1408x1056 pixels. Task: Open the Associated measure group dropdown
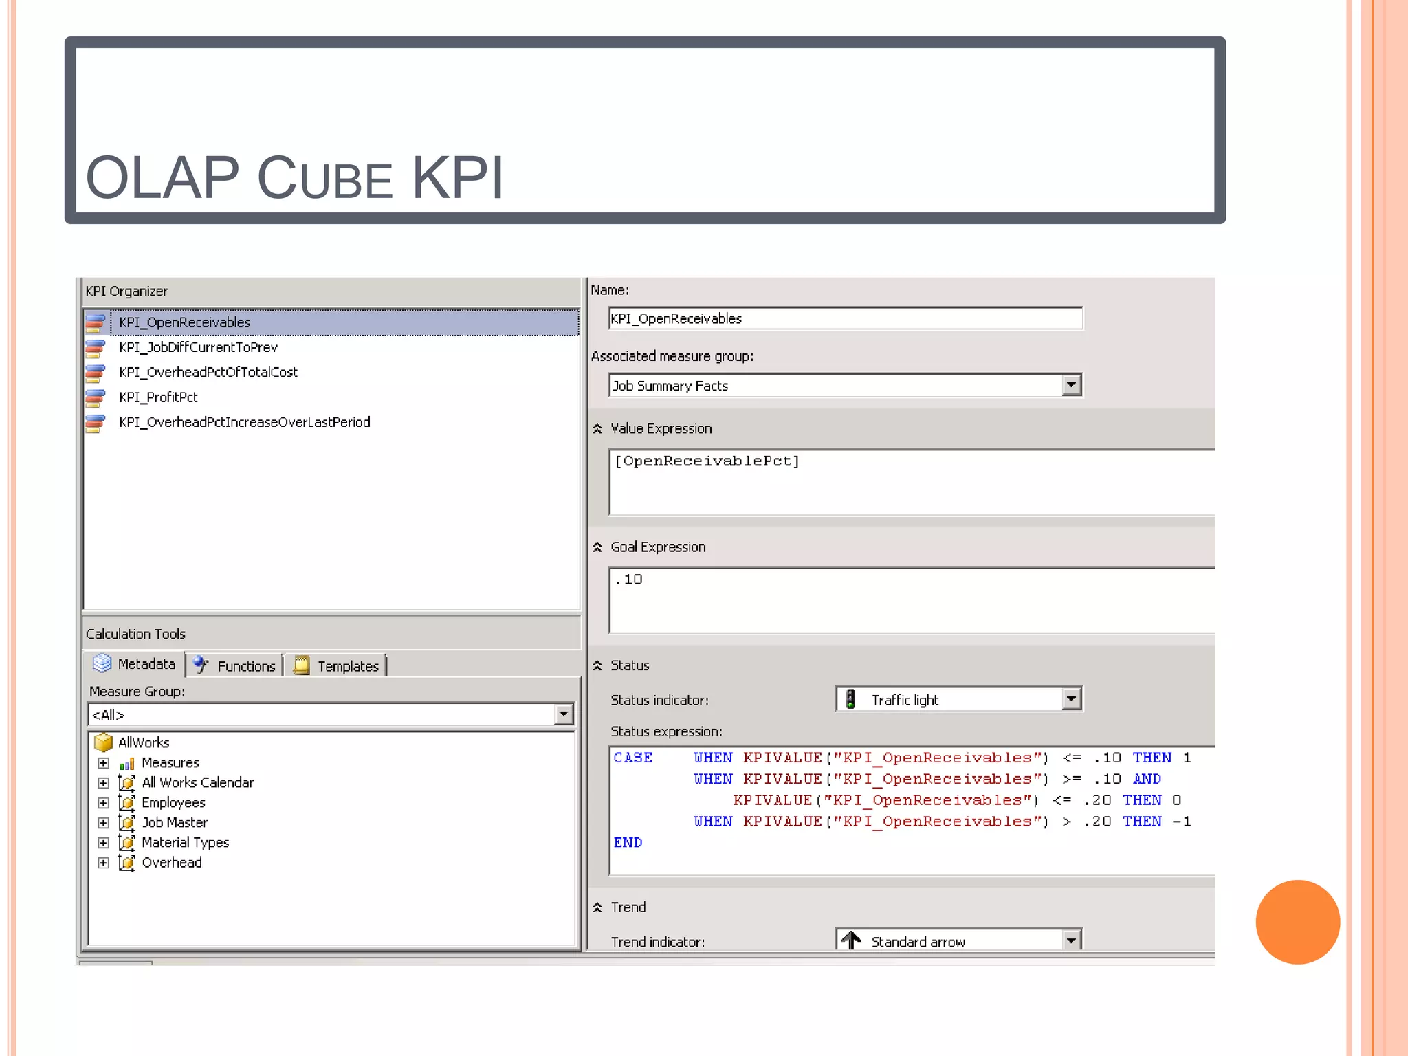pyautogui.click(x=1071, y=385)
